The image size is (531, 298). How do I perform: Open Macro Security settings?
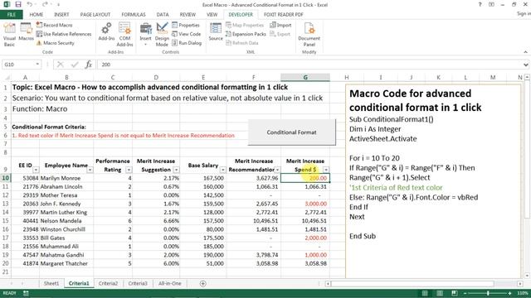click(56, 43)
